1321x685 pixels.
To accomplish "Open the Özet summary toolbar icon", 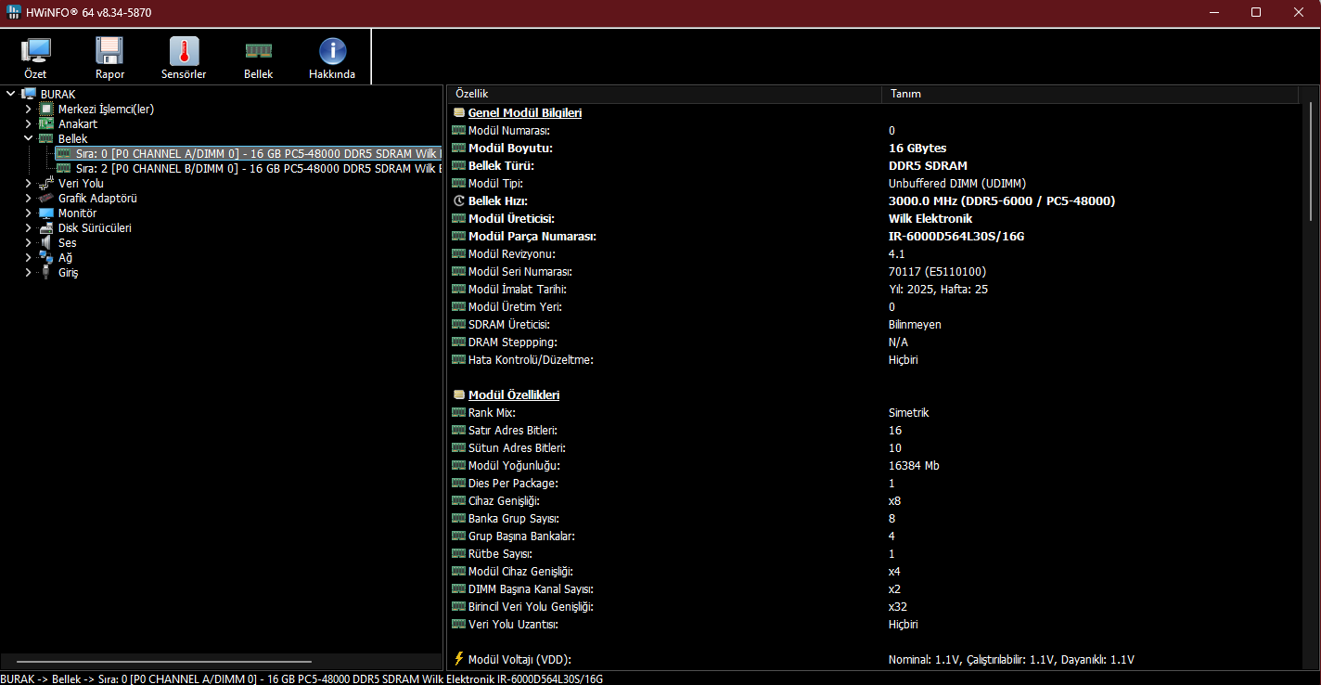I will 36,51.
